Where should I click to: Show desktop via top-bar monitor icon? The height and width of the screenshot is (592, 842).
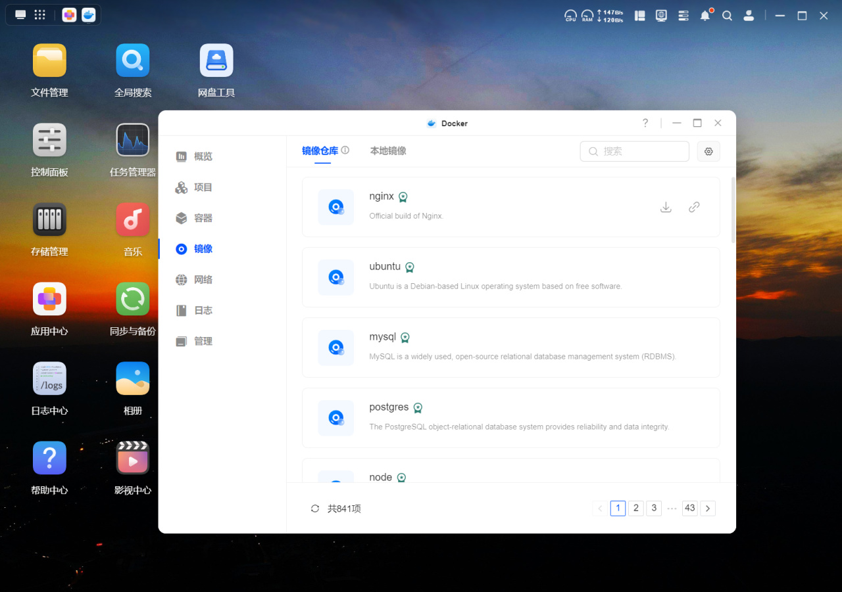pos(21,15)
